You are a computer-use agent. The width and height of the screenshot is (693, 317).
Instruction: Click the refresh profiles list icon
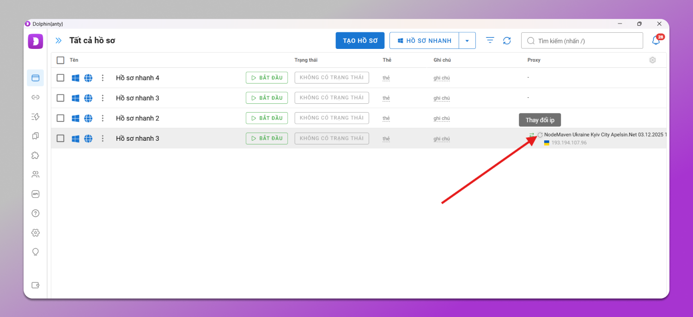(x=507, y=41)
